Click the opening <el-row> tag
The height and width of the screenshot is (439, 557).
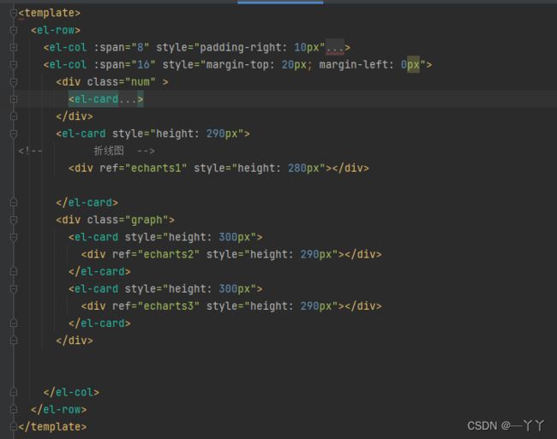point(56,31)
